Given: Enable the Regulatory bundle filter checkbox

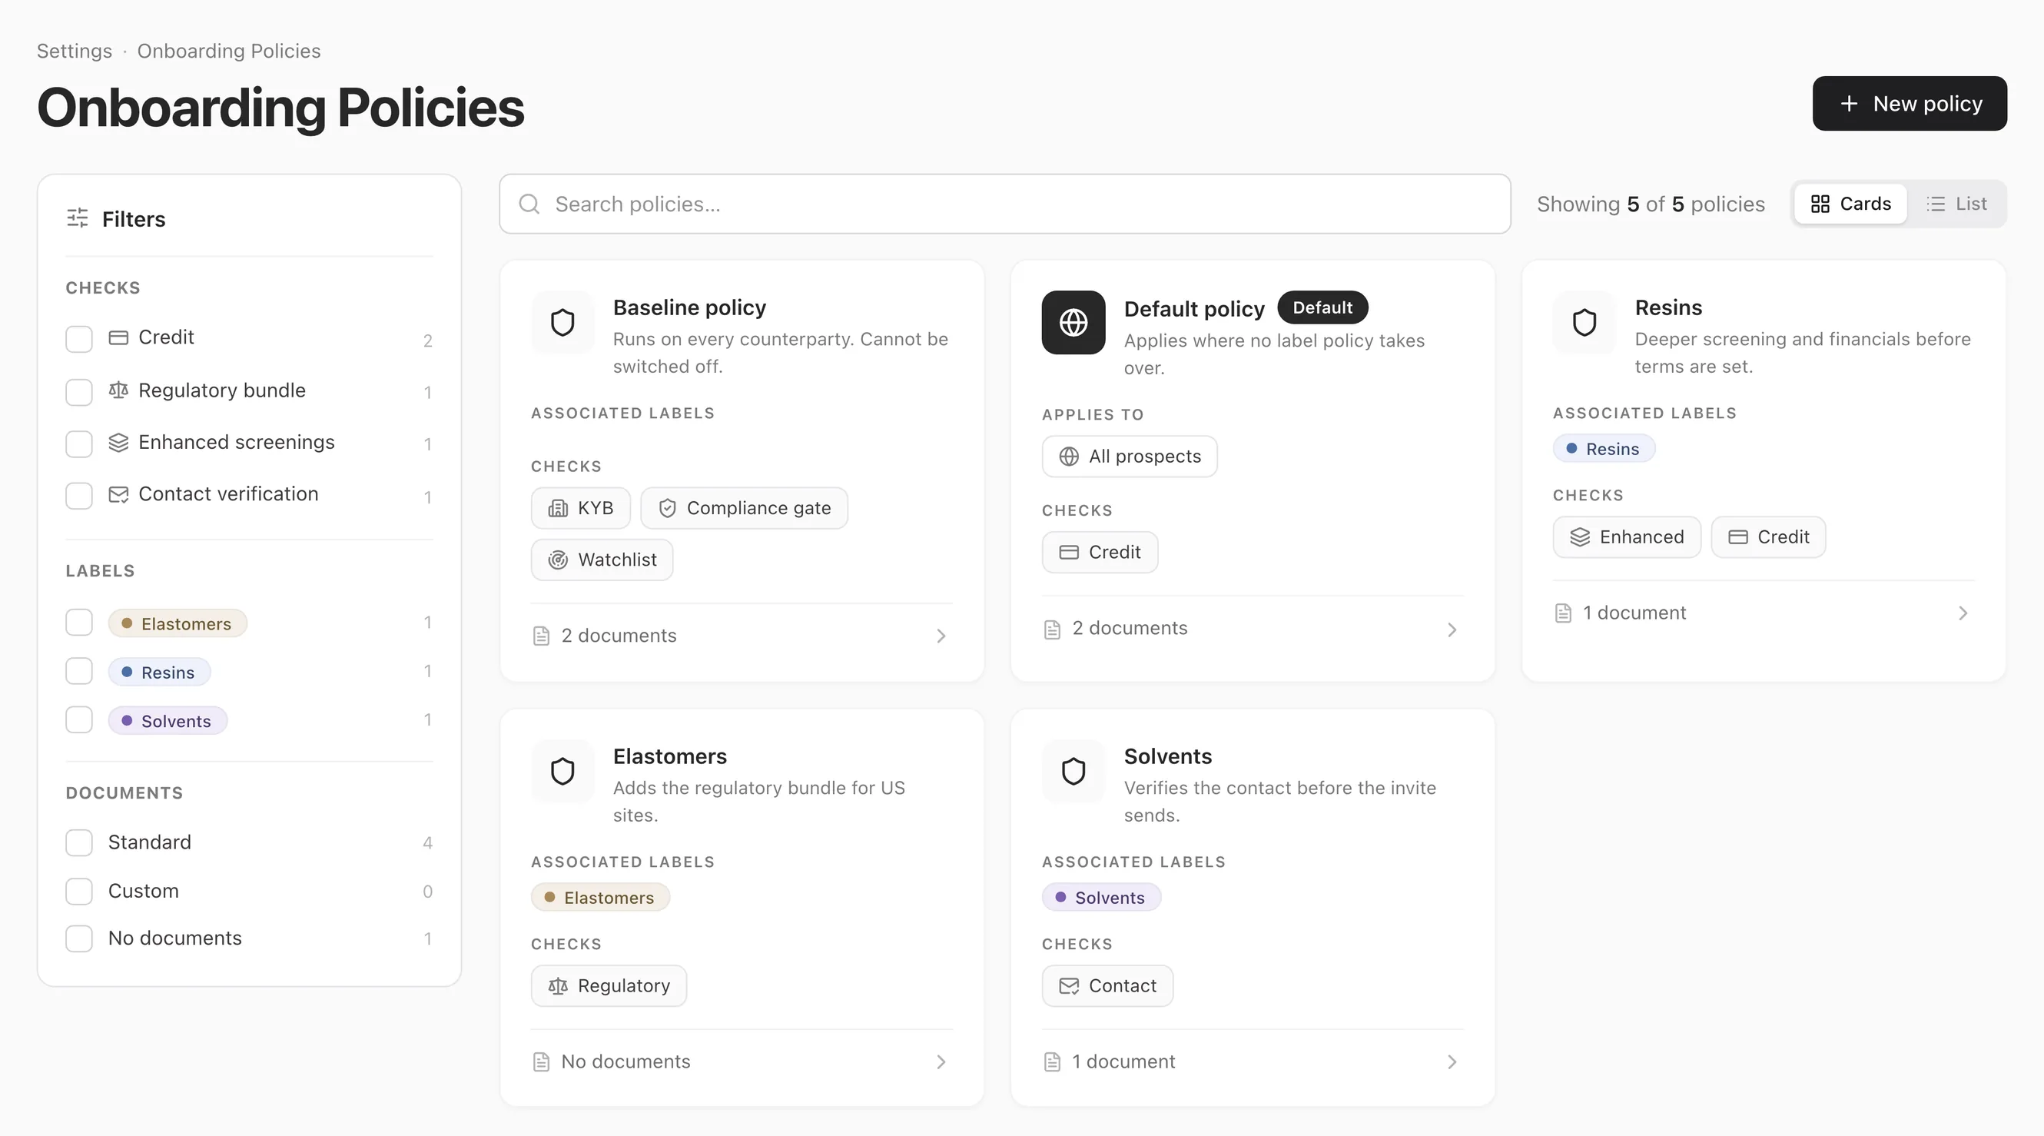Looking at the screenshot, I should [x=78, y=392].
